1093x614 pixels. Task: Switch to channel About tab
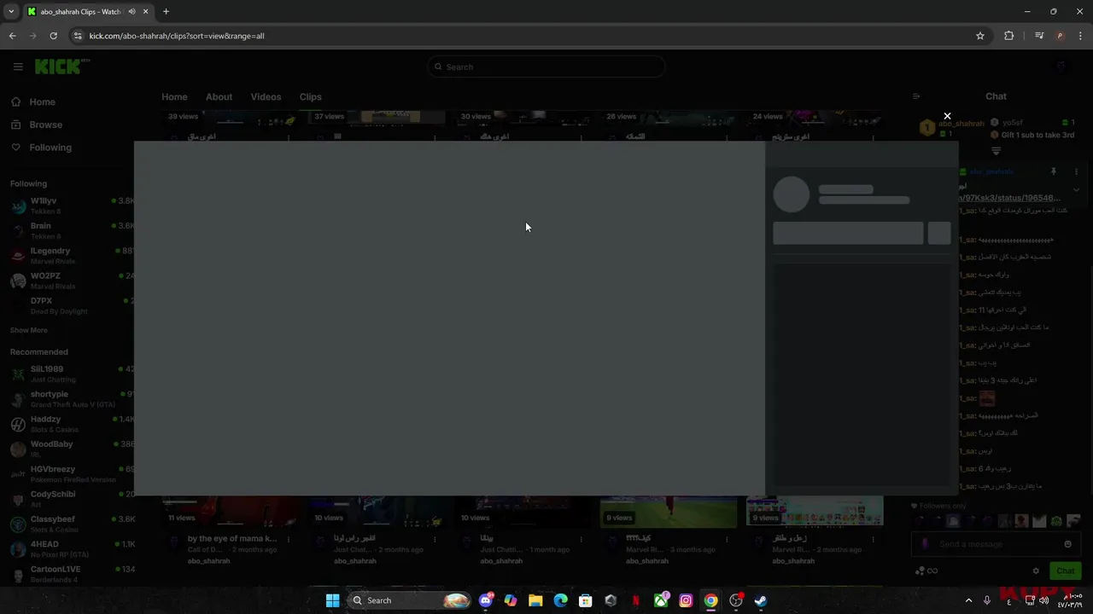tap(219, 97)
